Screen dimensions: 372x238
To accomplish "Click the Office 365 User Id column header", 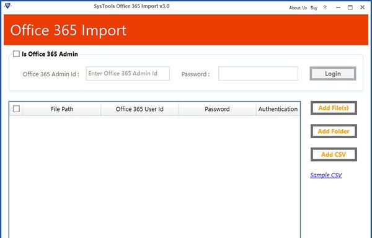I will point(139,109).
